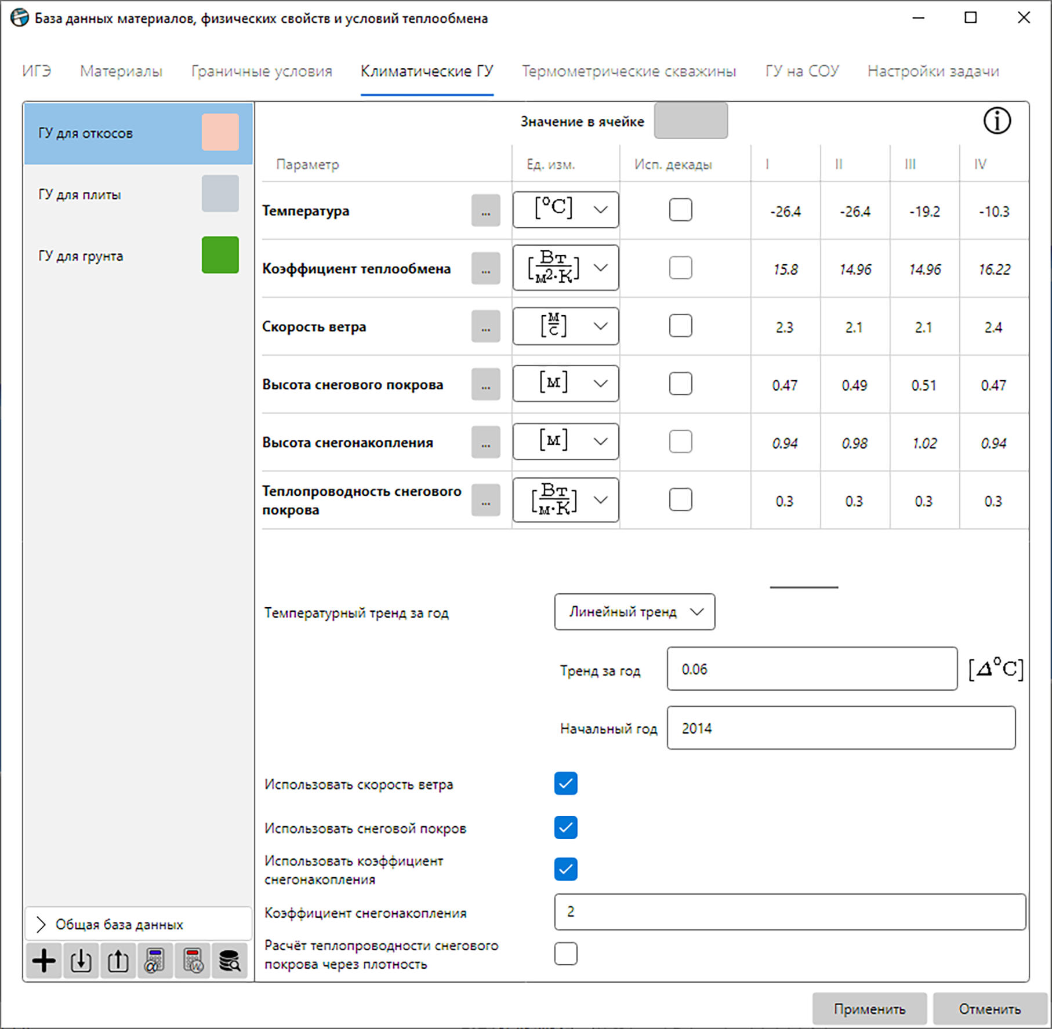Click the import (down arrow) icon
The height and width of the screenshot is (1029, 1052).
coord(81,961)
